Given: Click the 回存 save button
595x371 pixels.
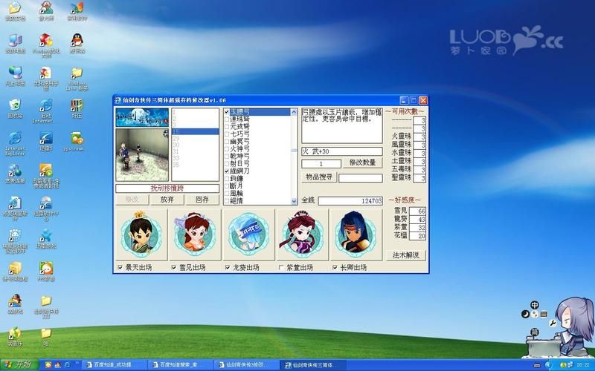Looking at the screenshot, I should 202,200.
